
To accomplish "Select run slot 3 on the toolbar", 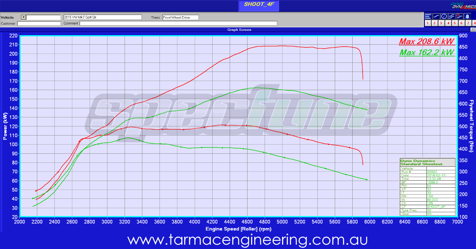I will coord(440,23).
